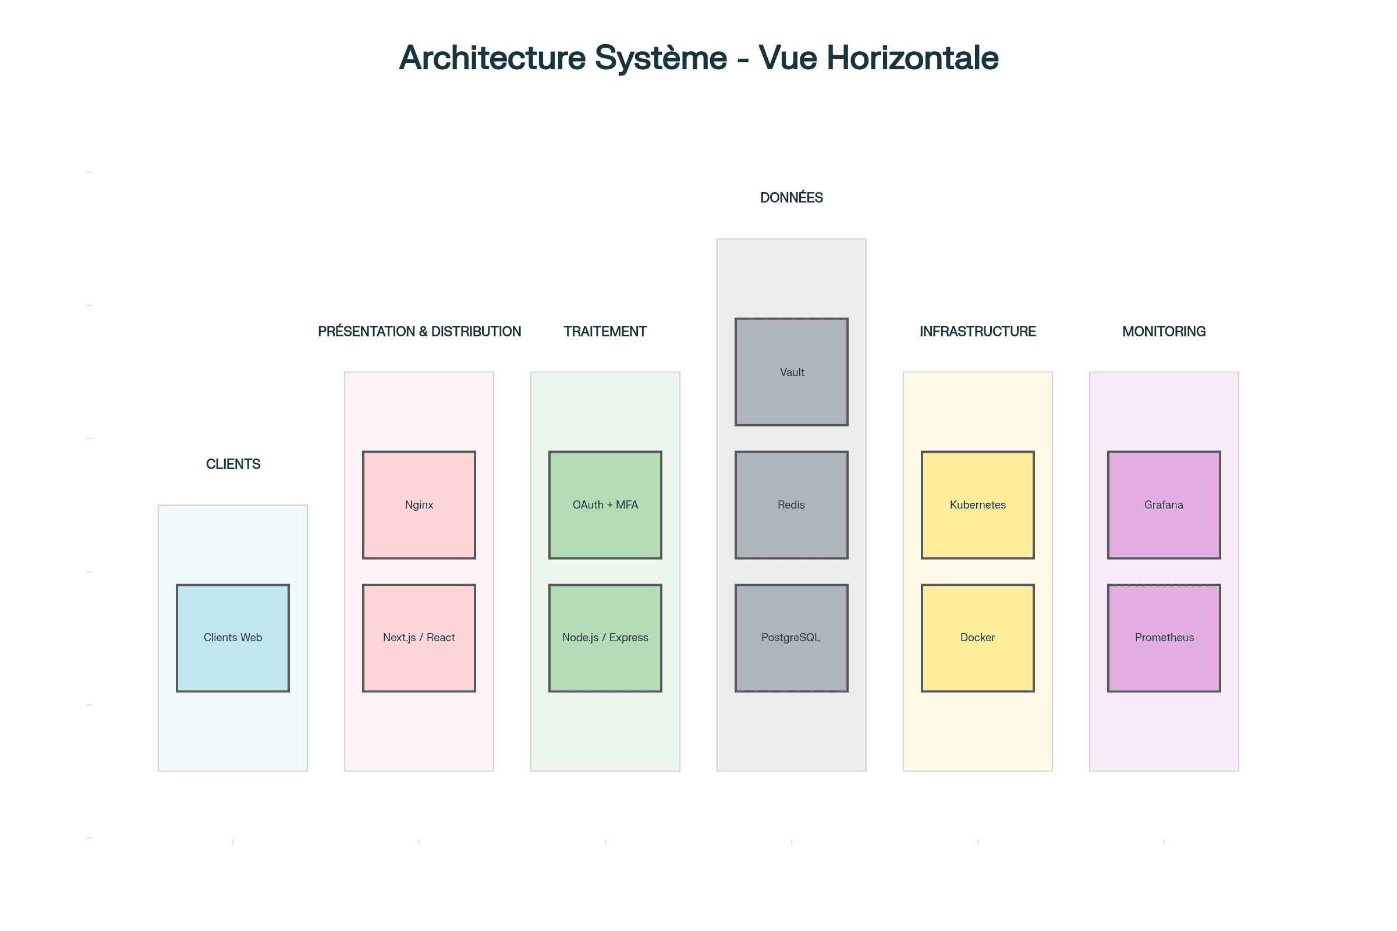
Task: Click the Node.js / Express box
Action: (x=605, y=638)
